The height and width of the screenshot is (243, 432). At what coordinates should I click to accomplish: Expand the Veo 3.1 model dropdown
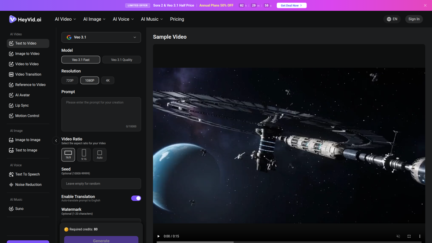pyautogui.click(x=101, y=37)
